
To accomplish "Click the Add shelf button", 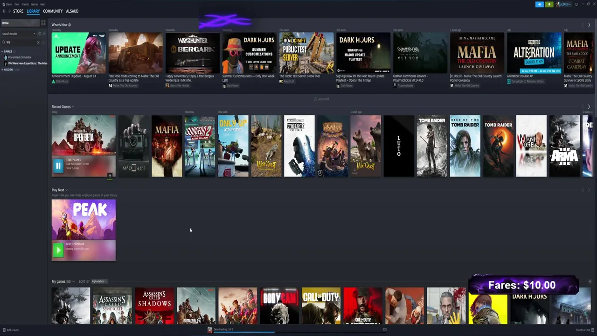I will [x=321, y=99].
